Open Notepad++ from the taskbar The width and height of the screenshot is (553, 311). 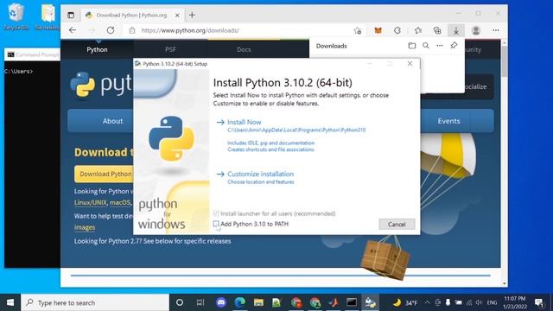coord(276,302)
